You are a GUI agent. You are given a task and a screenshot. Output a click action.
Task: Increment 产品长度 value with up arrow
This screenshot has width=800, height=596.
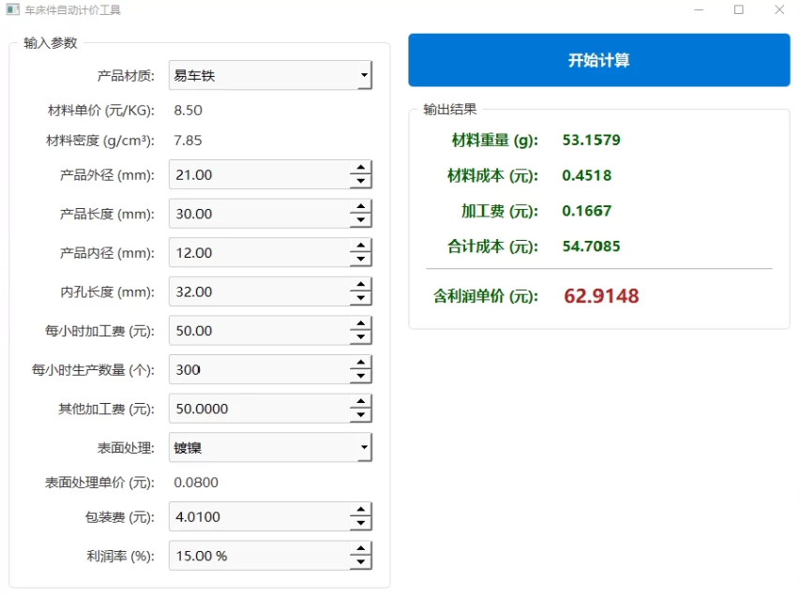pyautogui.click(x=360, y=207)
